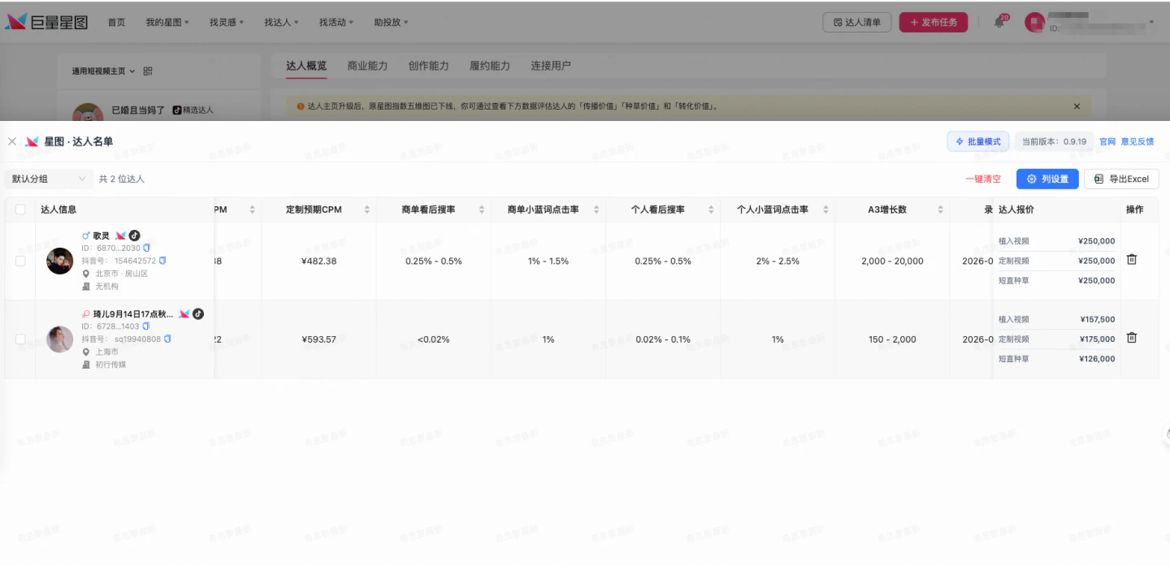Click 当前版本：0.9.19 label
The height and width of the screenshot is (566, 1170).
click(x=1054, y=141)
